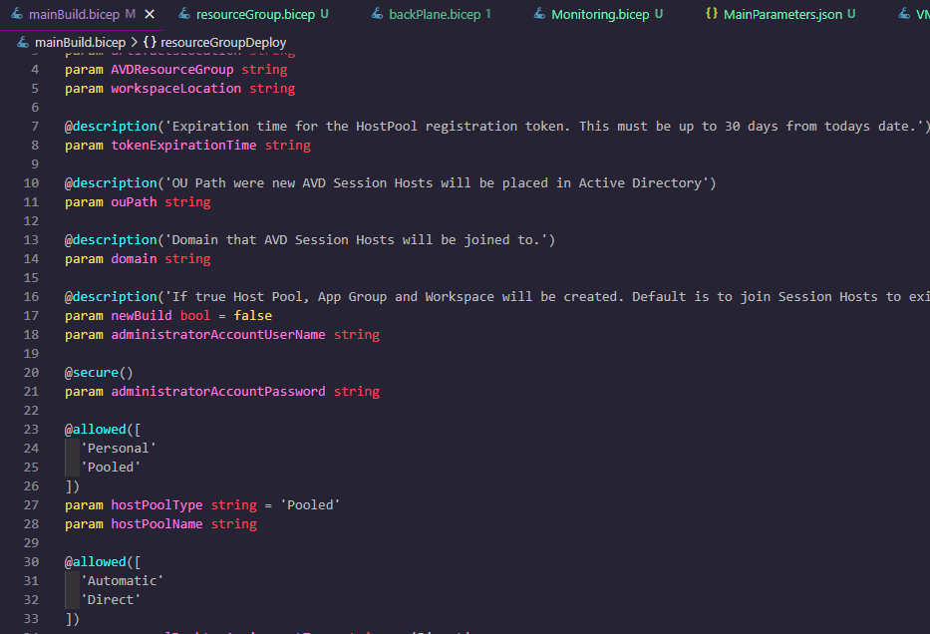Click the JSON braces icon on MainParameters.json tab
This screenshot has height=634, width=930.
tap(711, 14)
